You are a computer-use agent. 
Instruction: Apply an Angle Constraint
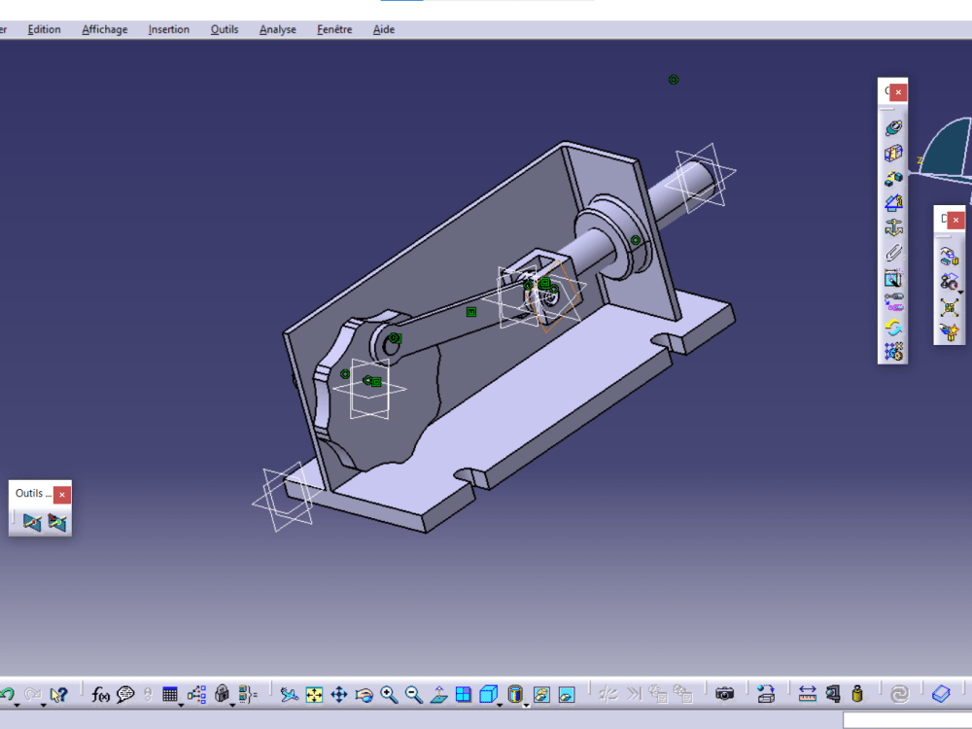[x=892, y=204]
